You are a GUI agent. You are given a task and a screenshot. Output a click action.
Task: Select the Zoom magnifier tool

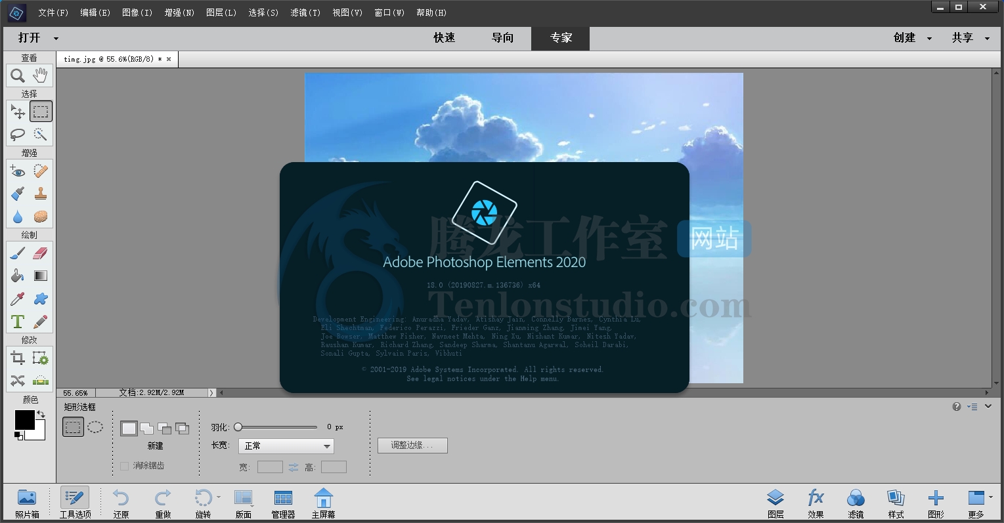pyautogui.click(x=18, y=75)
